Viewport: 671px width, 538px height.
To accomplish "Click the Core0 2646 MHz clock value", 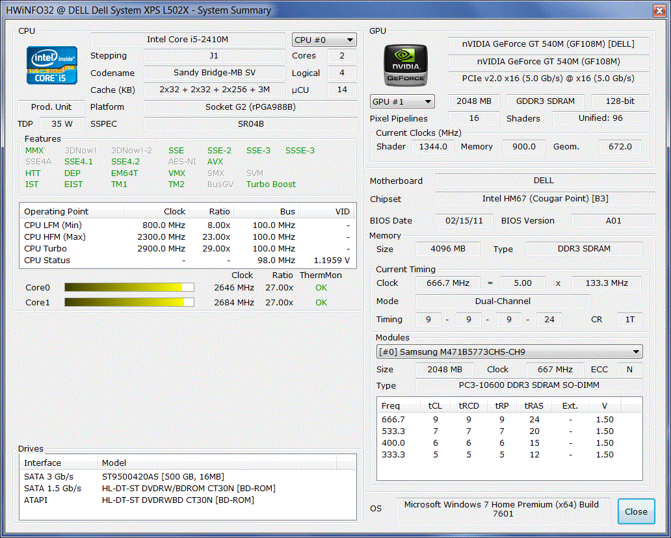I will pyautogui.click(x=234, y=288).
